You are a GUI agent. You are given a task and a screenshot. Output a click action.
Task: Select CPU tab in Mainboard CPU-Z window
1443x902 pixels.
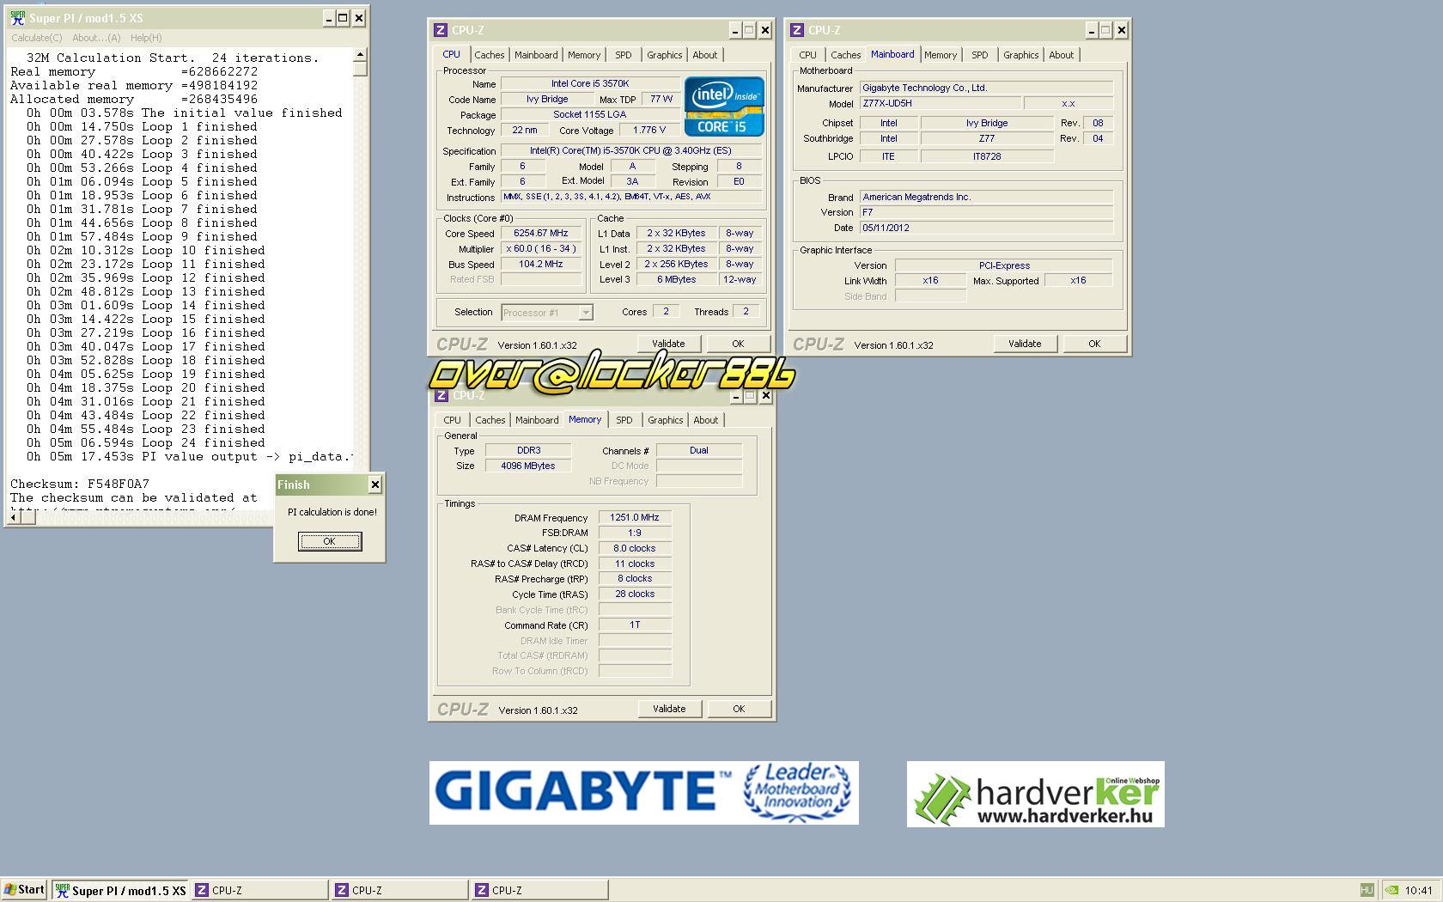807,55
